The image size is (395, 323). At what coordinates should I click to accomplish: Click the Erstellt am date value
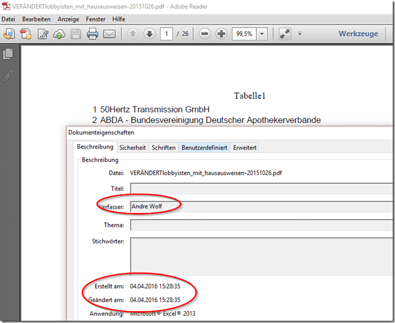(x=155, y=286)
